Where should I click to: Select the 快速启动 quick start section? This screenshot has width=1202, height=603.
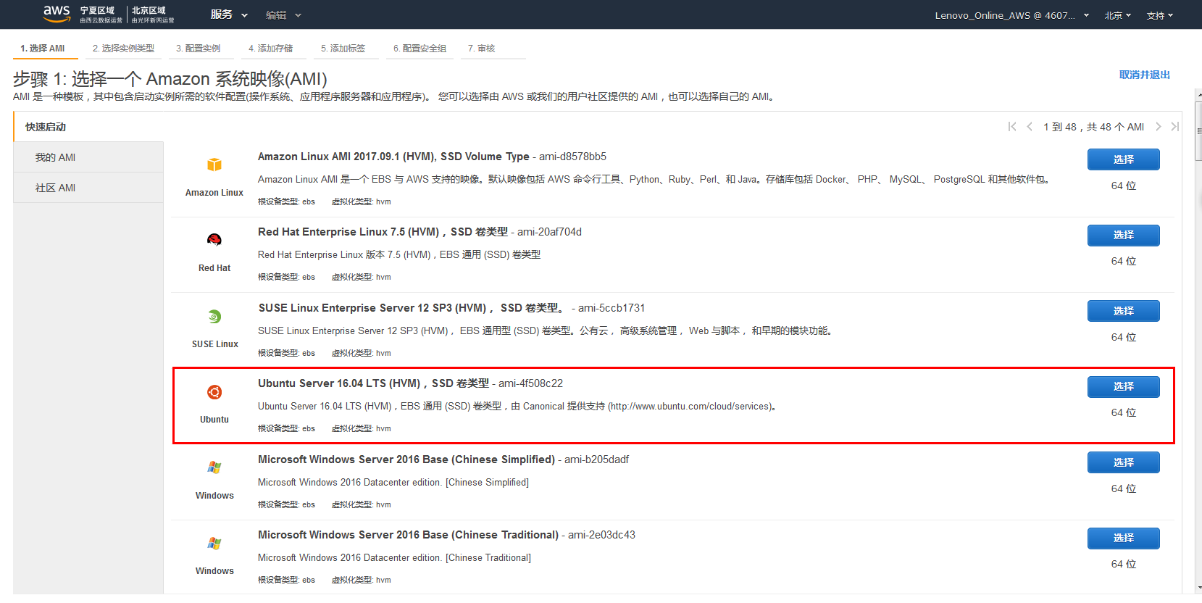(88, 127)
